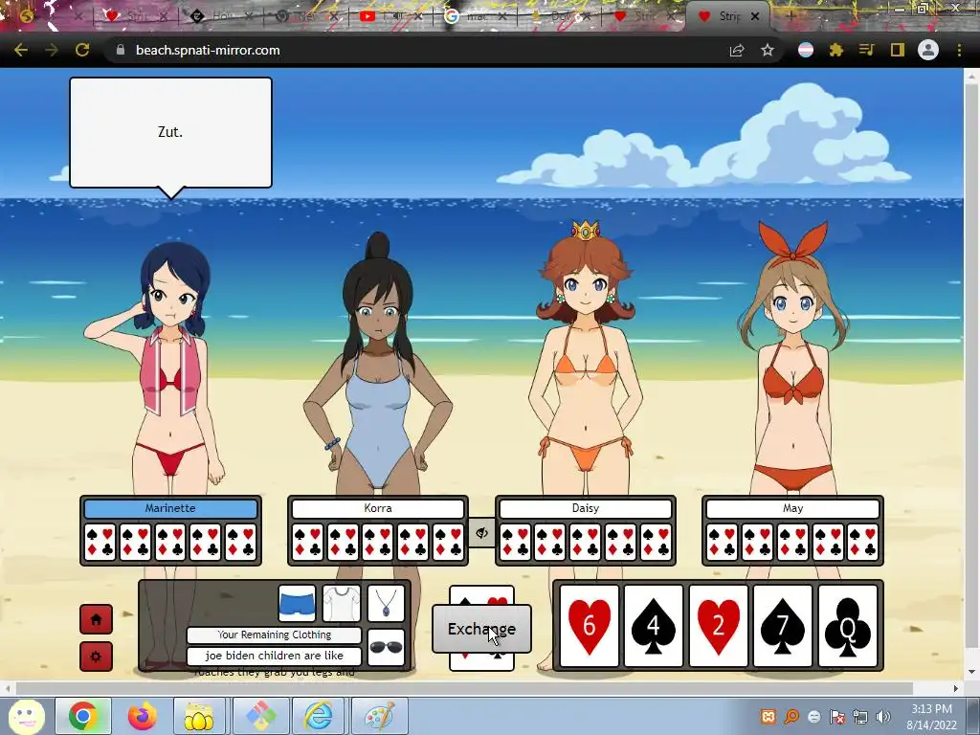
Task: Click the address bar beach.spnati-mirror.com
Action: click(208, 50)
